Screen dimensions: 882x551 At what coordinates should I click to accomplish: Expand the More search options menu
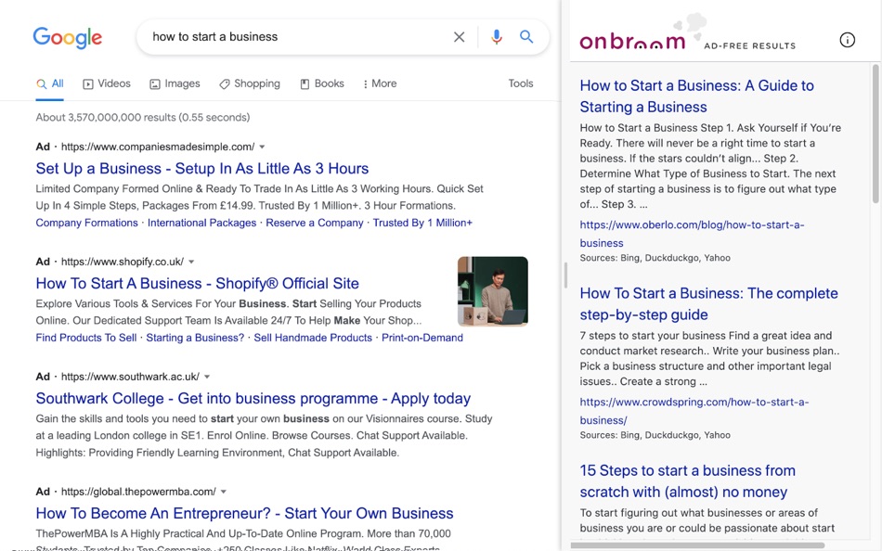[x=380, y=83]
